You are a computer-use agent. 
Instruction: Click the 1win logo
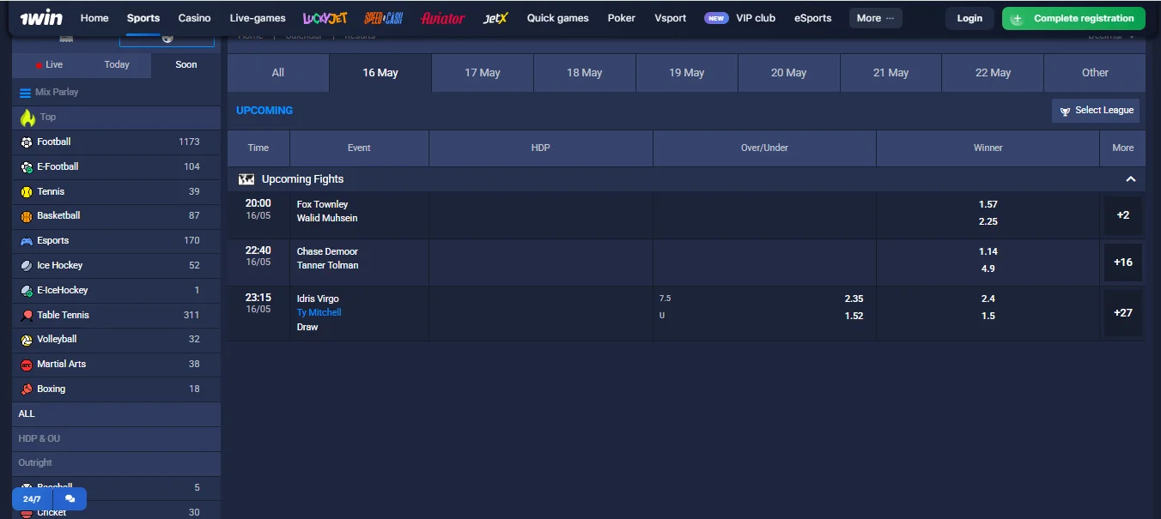pos(43,18)
